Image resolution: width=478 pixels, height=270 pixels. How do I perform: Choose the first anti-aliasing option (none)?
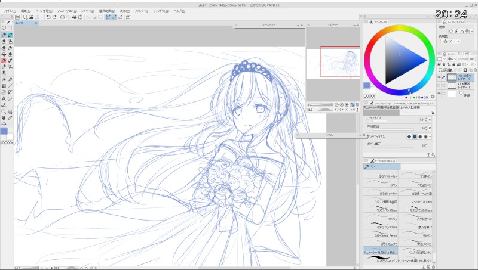[409, 137]
